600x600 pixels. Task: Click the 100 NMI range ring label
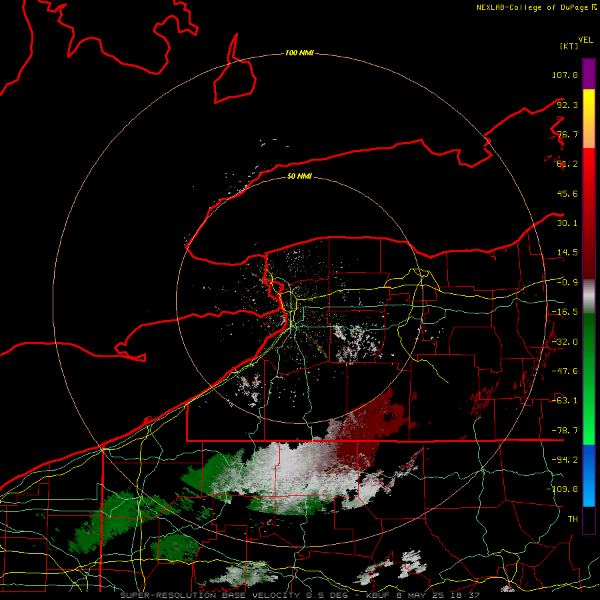point(299,53)
